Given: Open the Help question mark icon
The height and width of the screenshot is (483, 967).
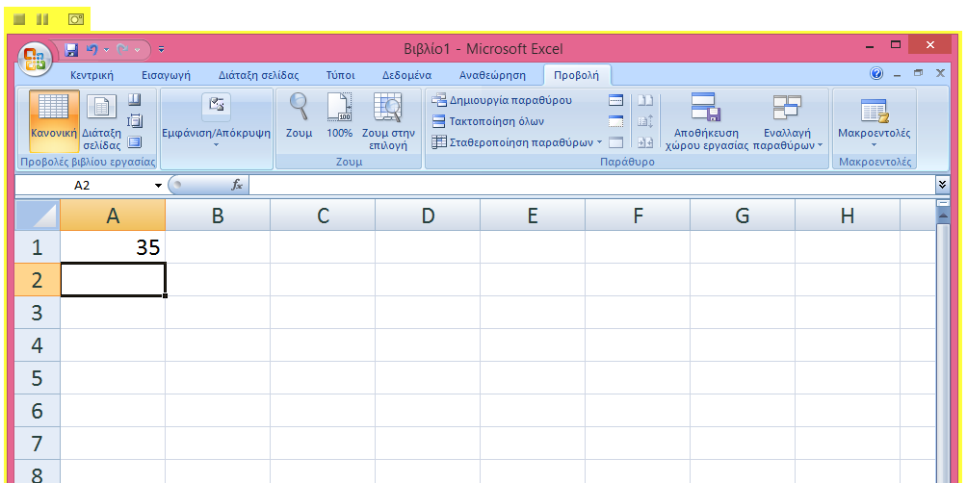Looking at the screenshot, I should [876, 74].
